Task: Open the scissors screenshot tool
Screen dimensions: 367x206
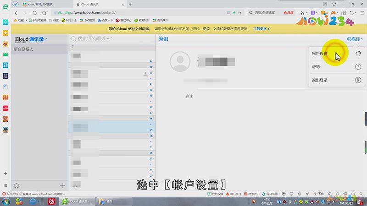Action: (x=302, y=13)
